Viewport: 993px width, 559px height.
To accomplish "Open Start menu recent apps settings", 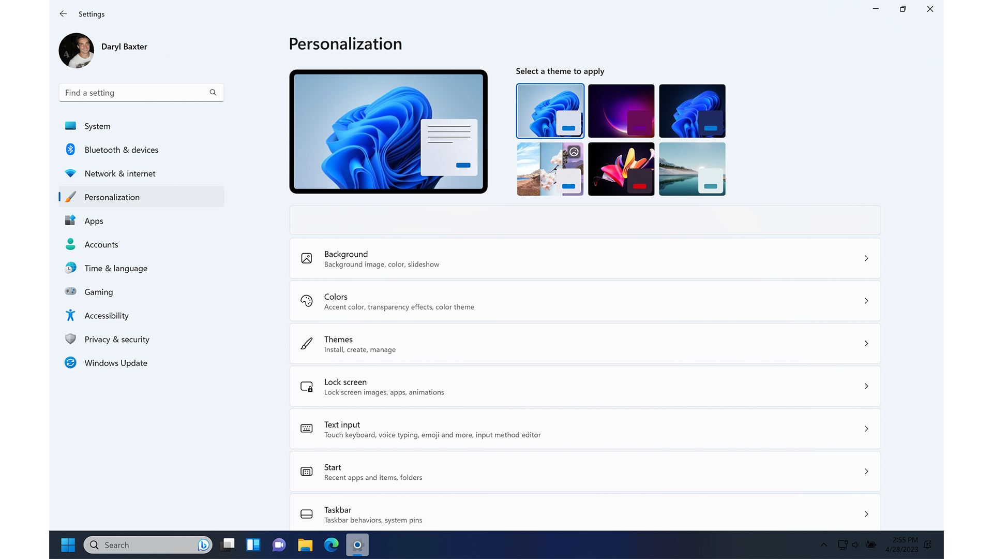I will point(584,471).
